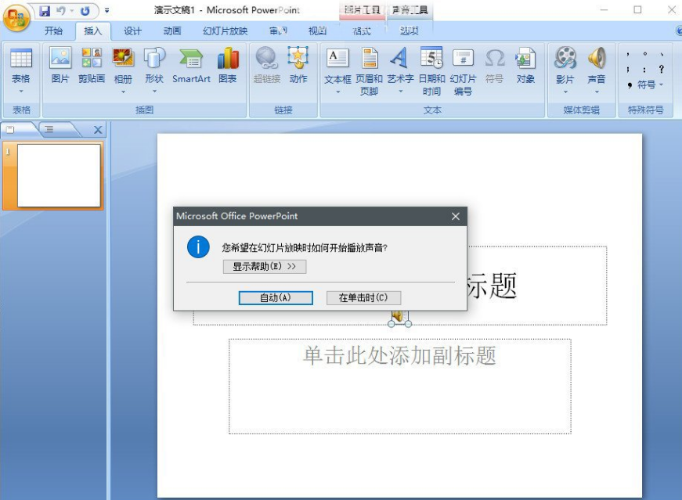
Task: Undo the last action
Action: [x=61, y=11]
